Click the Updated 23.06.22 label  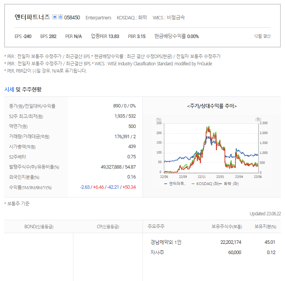pos(265,214)
